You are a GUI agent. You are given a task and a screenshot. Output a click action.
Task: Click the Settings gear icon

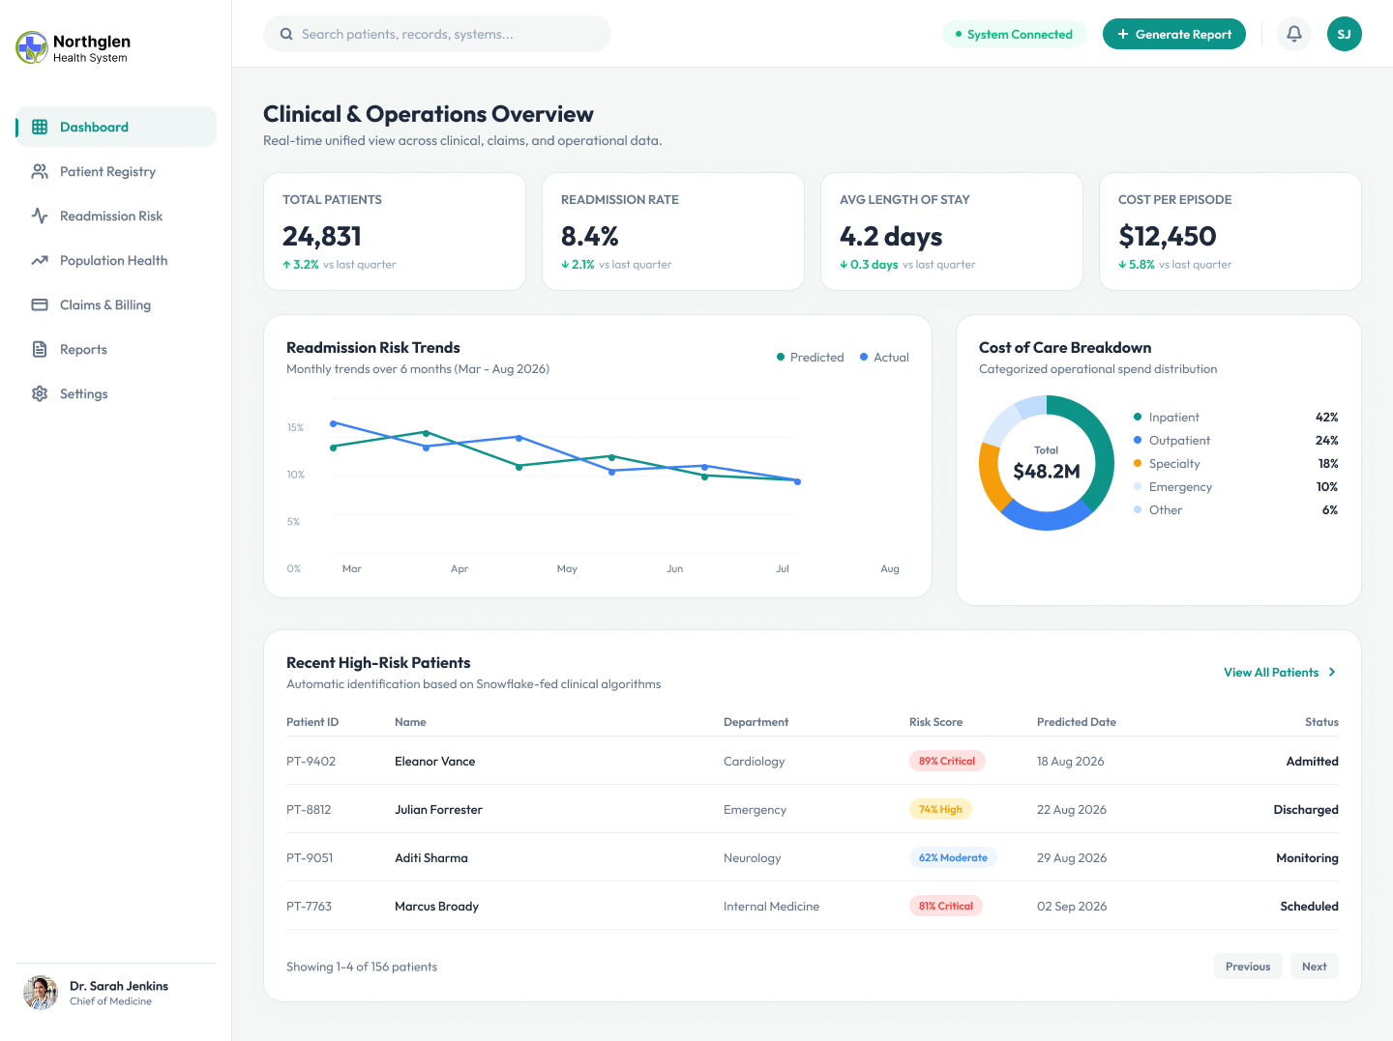pos(40,393)
